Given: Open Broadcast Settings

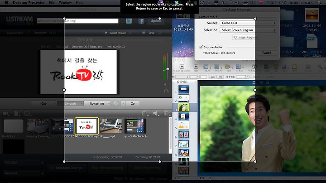Looking at the screenshot, I should pos(67,168).
